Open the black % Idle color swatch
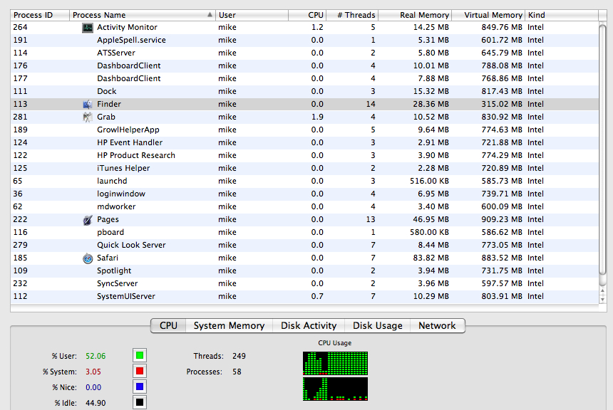Screen dimensions: 613x410 pyautogui.click(x=140, y=402)
